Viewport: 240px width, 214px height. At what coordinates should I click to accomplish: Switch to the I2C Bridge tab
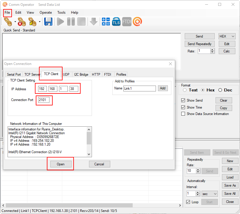[81, 75]
